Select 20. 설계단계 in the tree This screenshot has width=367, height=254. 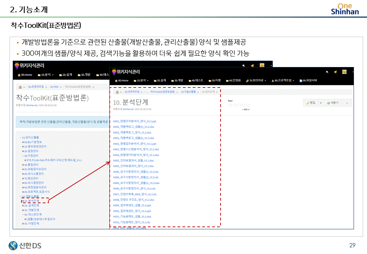point(32,206)
